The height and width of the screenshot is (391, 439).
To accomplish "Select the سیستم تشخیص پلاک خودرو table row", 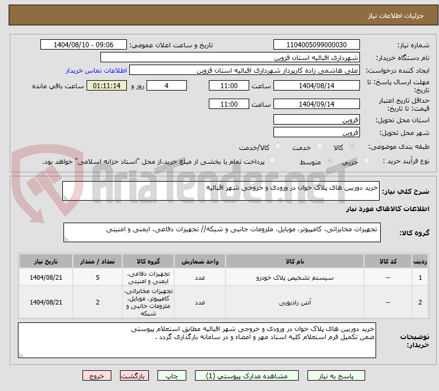I will (x=223, y=277).
